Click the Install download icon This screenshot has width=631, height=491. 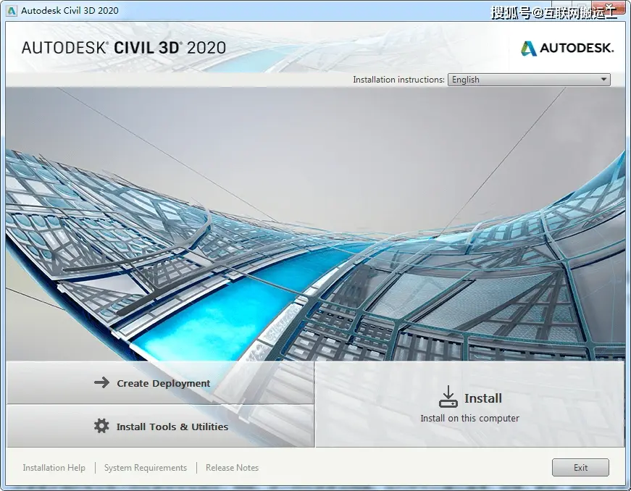pyautogui.click(x=448, y=397)
